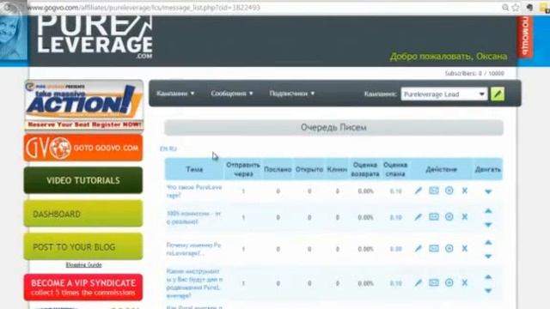
Task: Click spam score 0.10 in first row
Action: pyautogui.click(x=395, y=191)
